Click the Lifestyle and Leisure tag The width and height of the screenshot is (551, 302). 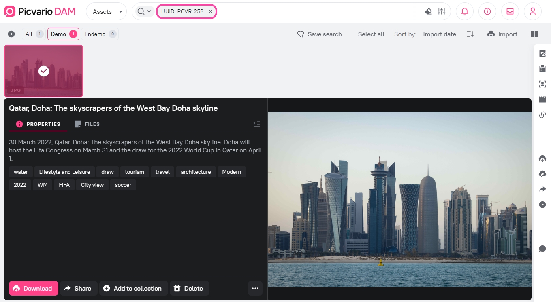(64, 172)
